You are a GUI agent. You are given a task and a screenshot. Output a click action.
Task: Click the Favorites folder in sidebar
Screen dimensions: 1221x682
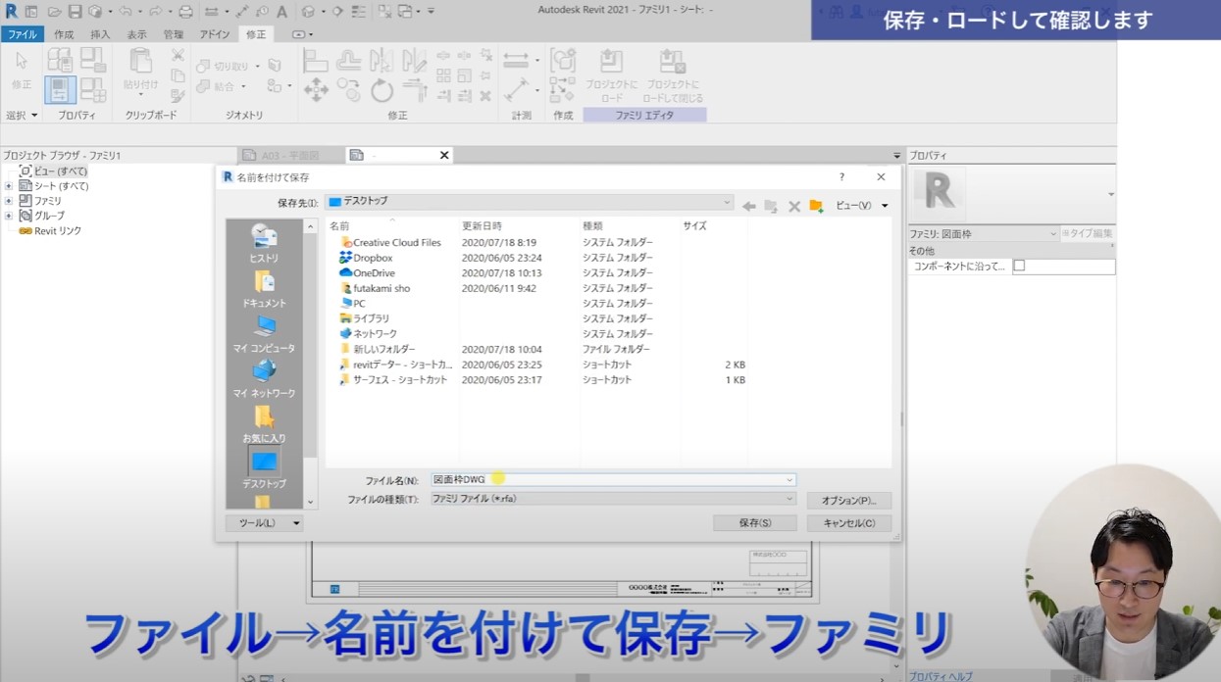point(264,421)
